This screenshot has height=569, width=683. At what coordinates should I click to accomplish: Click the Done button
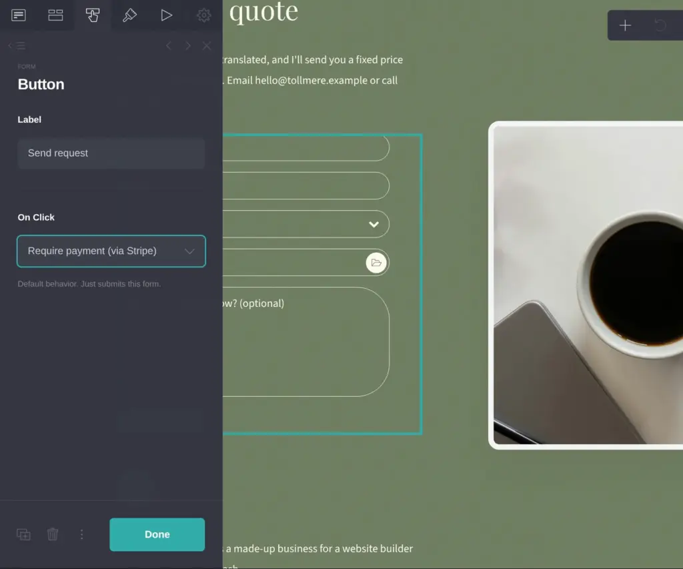[x=157, y=534]
